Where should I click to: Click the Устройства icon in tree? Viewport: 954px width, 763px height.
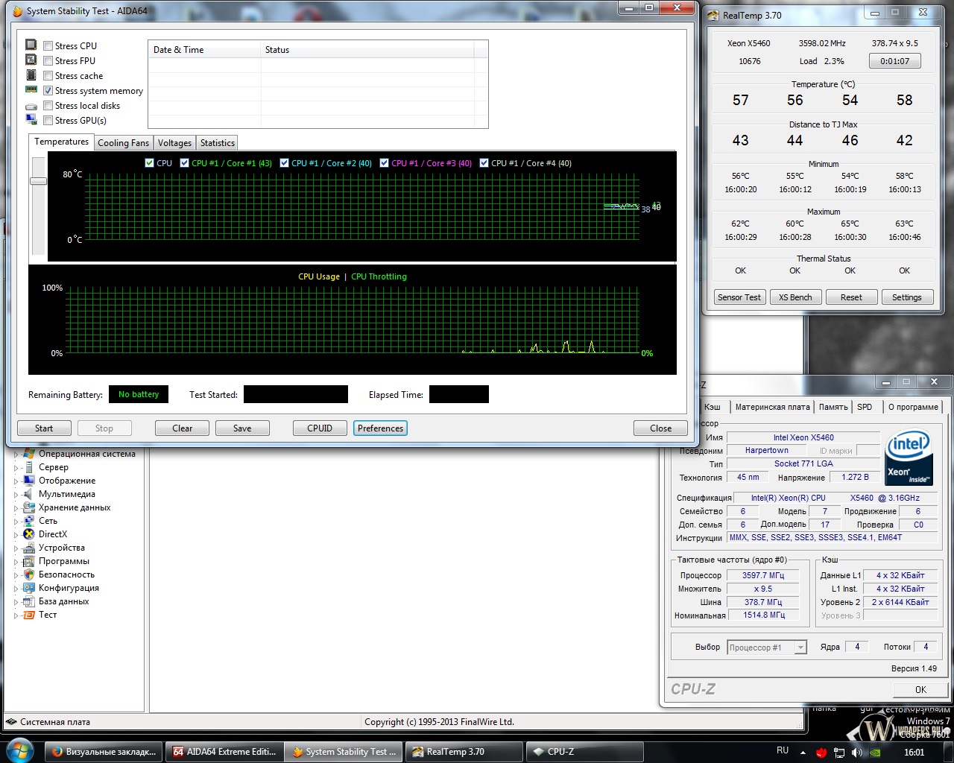[29, 548]
